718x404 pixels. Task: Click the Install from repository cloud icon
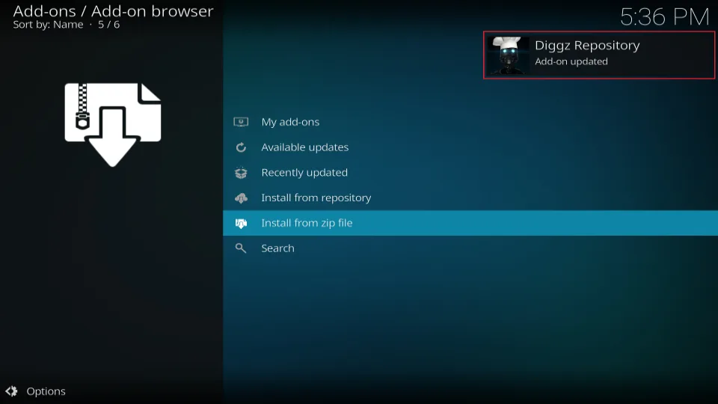[x=241, y=198]
